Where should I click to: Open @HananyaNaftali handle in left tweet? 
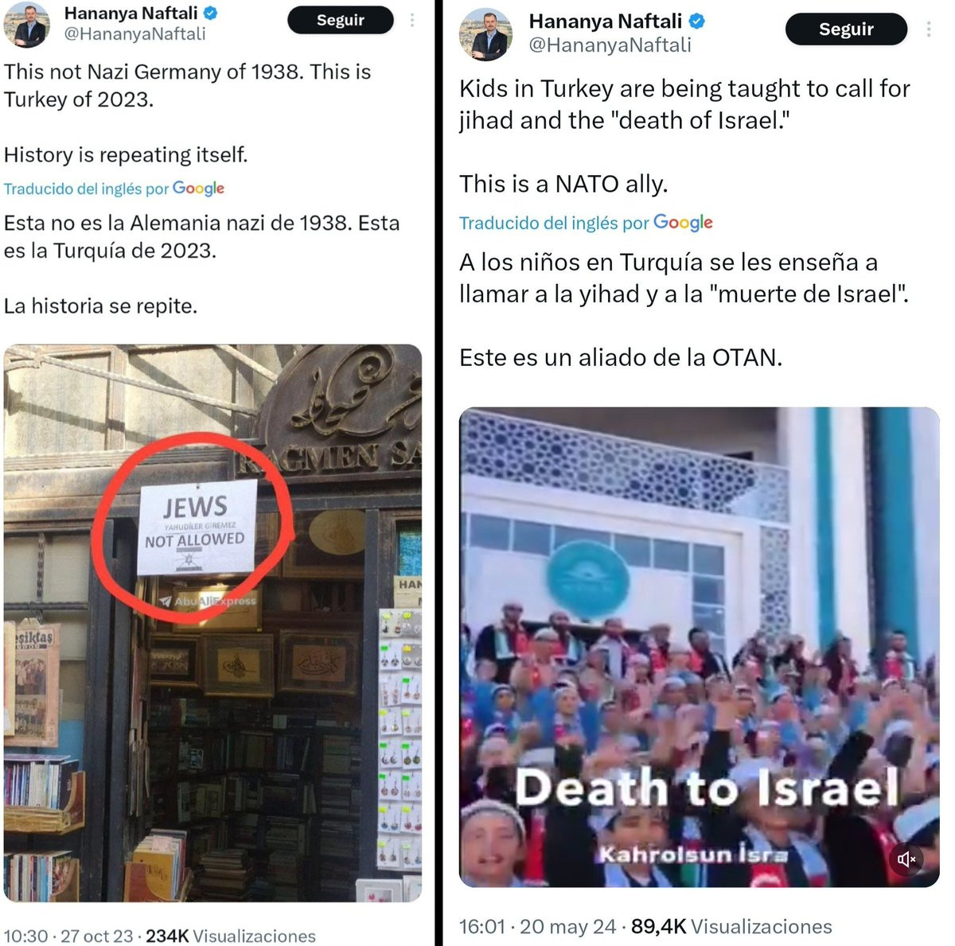click(x=134, y=34)
